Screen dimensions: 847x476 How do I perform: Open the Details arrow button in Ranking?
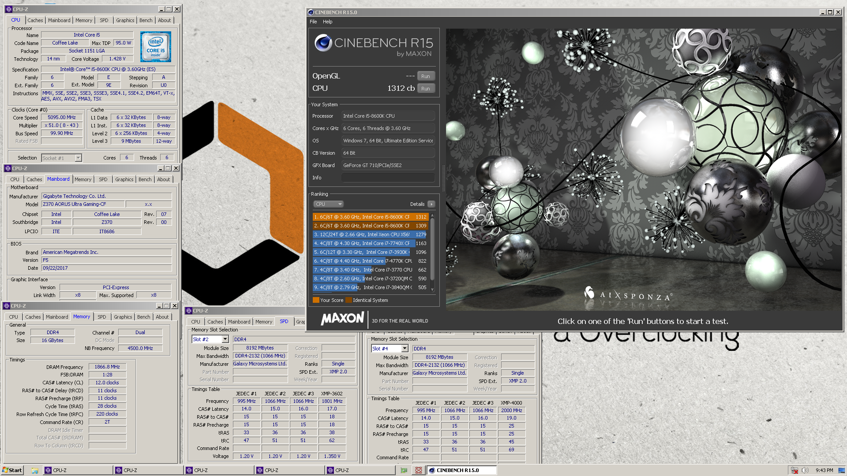(x=431, y=204)
